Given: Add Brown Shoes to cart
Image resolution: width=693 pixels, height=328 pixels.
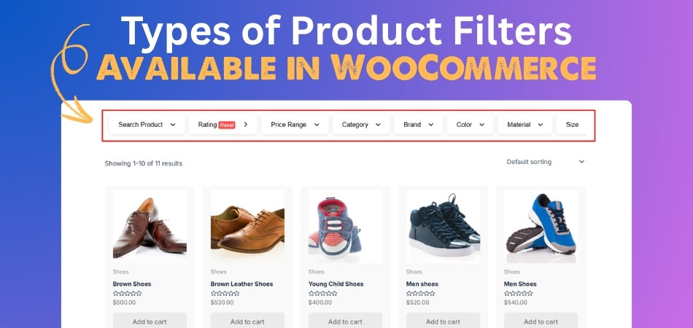Looking at the screenshot, I should click(150, 321).
